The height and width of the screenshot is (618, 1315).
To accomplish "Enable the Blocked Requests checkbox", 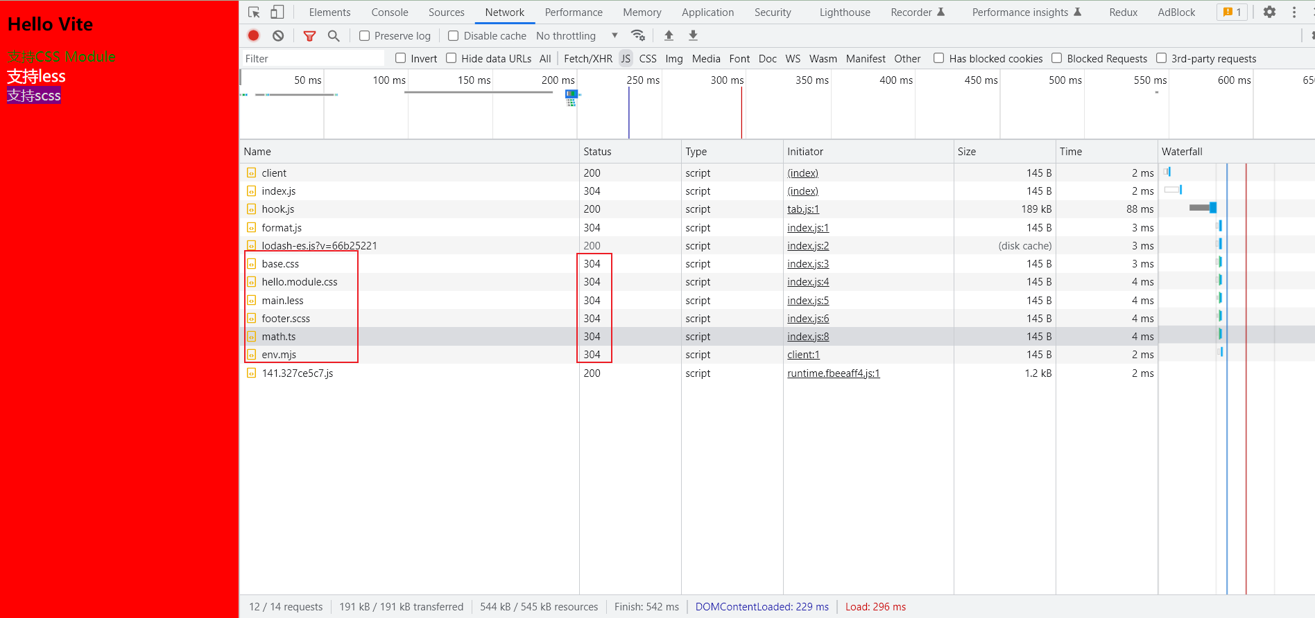I will tap(1056, 58).
